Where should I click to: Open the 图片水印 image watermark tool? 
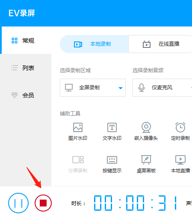coord(78,132)
